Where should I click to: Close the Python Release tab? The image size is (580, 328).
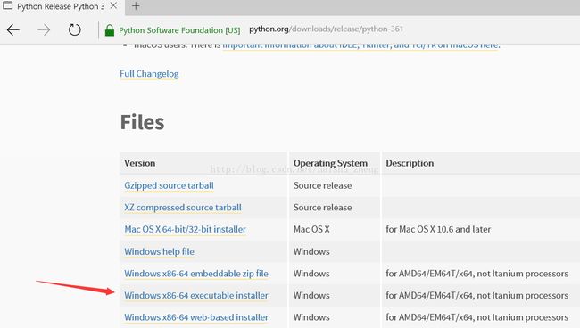[x=114, y=5]
